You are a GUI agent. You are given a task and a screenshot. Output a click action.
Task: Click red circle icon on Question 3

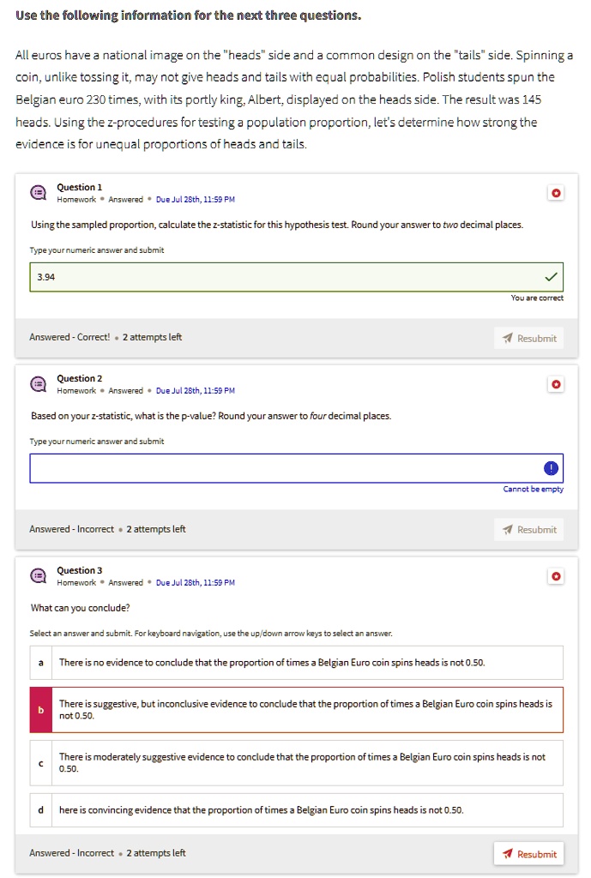pyautogui.click(x=556, y=576)
